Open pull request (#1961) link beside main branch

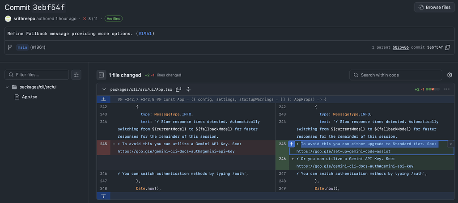click(38, 47)
